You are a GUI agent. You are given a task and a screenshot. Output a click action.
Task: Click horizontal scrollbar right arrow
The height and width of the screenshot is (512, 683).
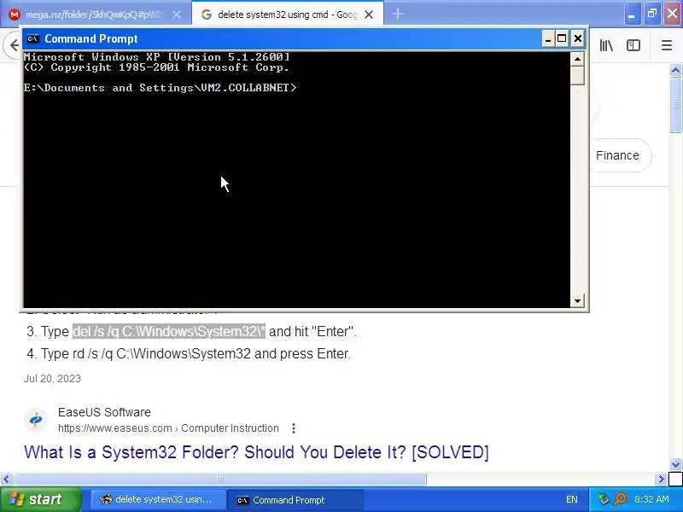[x=661, y=480]
